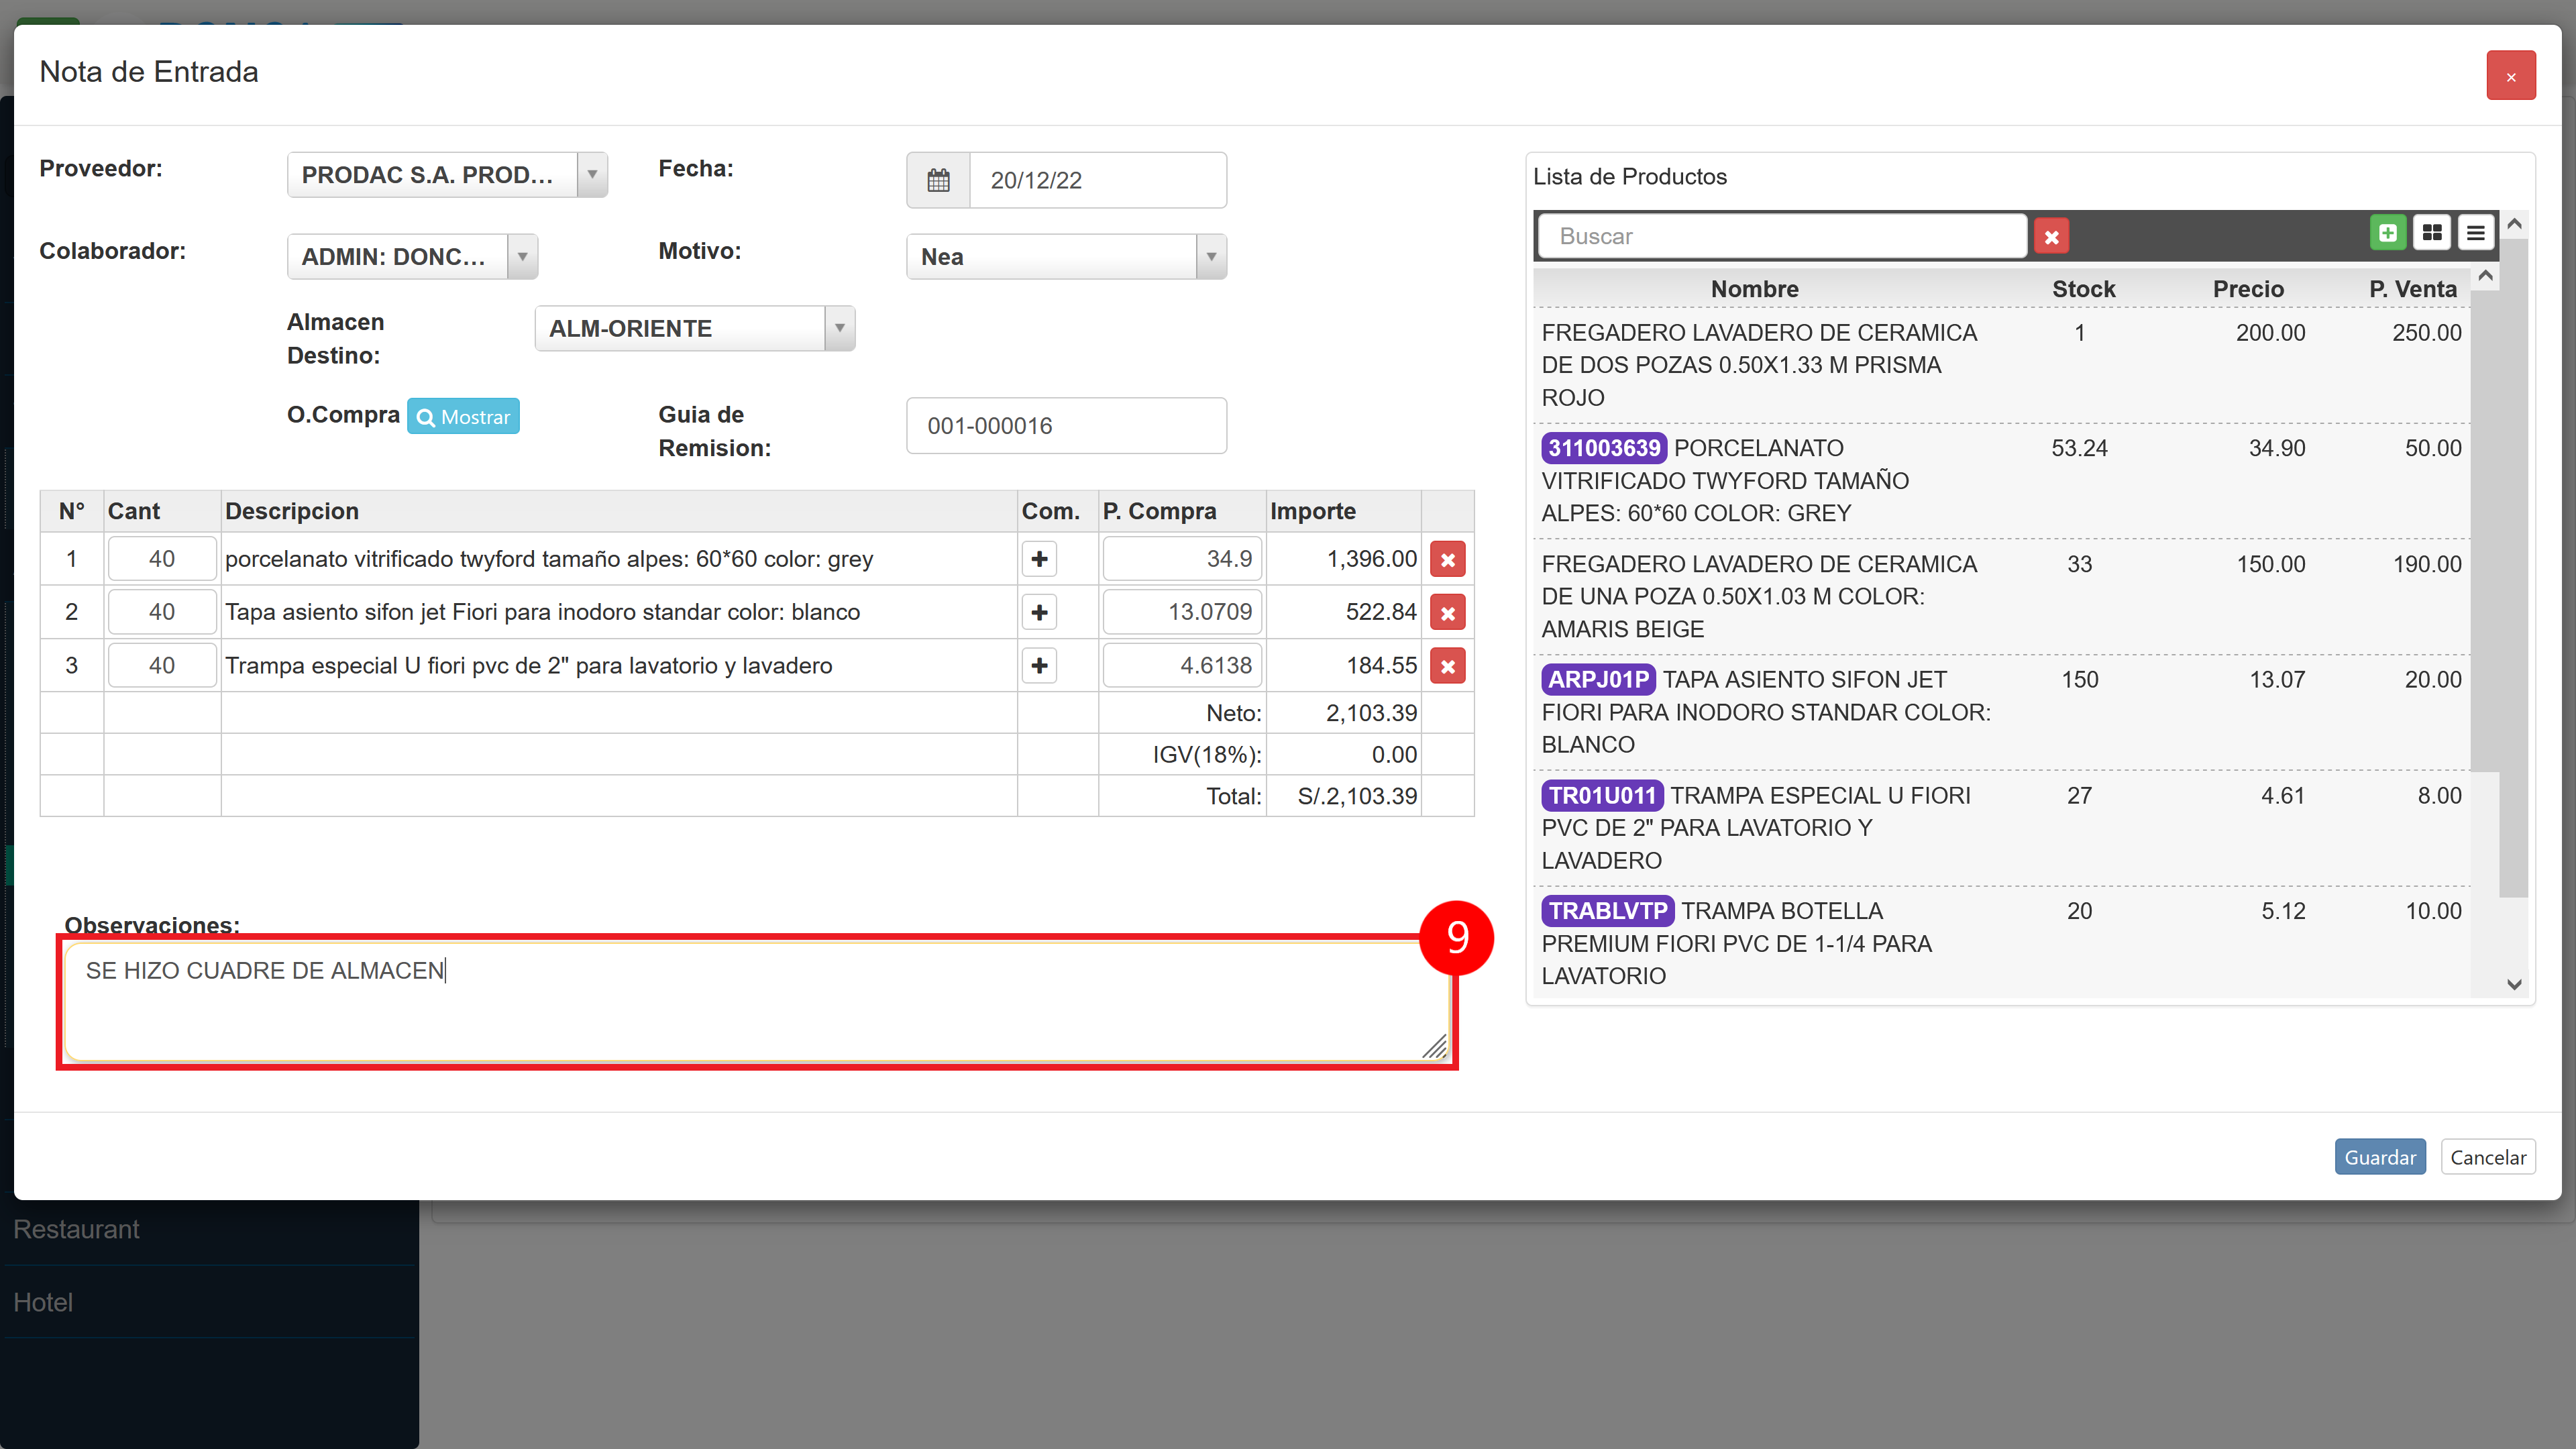
Task: Edit quantity of Trampa especial row
Action: pos(162,666)
